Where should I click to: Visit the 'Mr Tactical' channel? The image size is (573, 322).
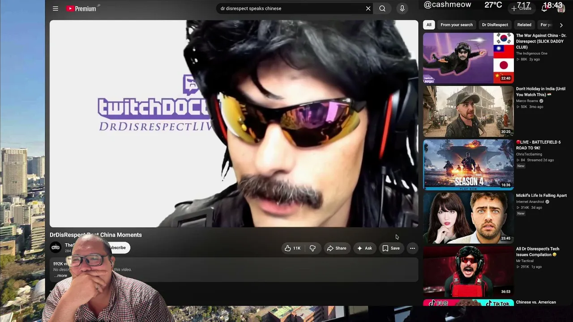(x=525, y=261)
